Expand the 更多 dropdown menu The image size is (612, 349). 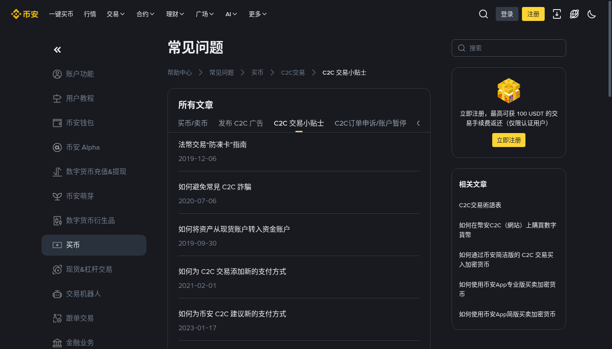(258, 14)
